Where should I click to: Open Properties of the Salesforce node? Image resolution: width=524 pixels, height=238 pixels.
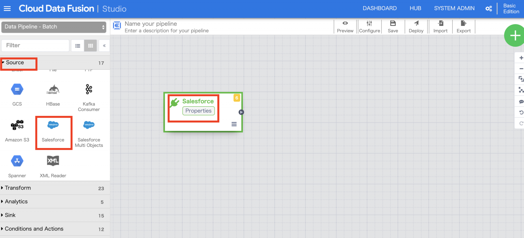pyautogui.click(x=198, y=111)
